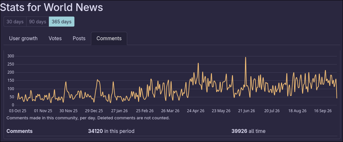Click the 200 y-axis label

[11, 72]
